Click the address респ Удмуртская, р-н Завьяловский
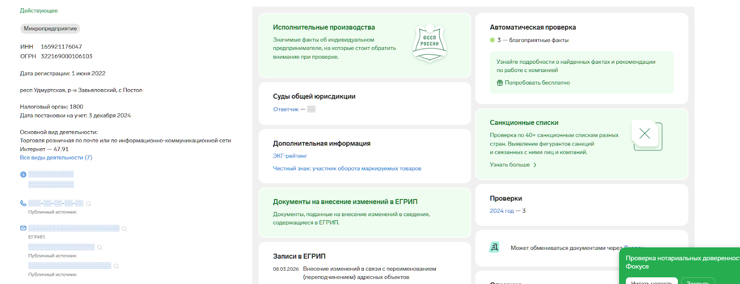 pyautogui.click(x=81, y=90)
